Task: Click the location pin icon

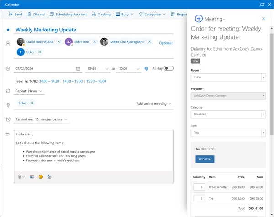Action: coord(8,105)
